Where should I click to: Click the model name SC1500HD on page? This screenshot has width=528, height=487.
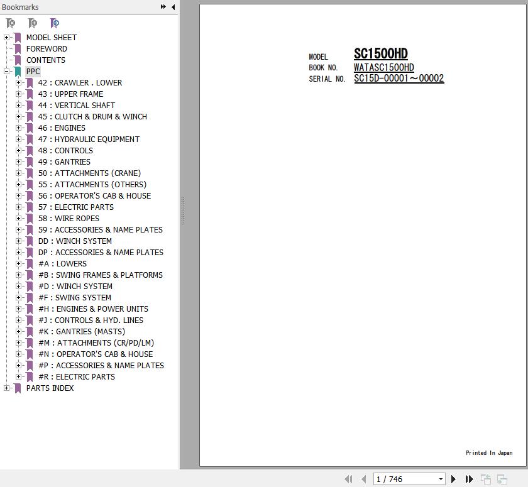coord(381,54)
